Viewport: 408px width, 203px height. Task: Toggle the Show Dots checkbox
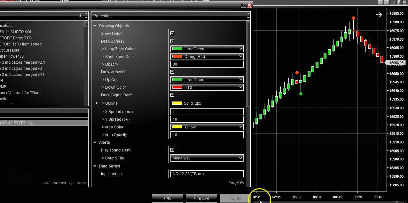(x=172, y=34)
